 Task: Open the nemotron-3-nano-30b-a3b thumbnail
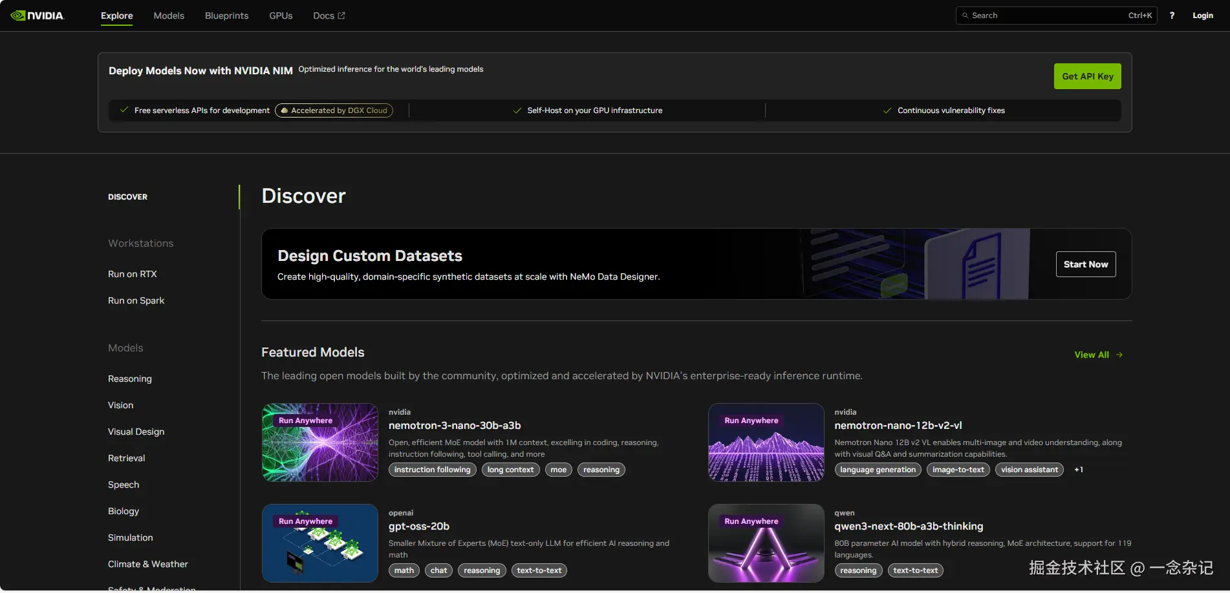tap(320, 442)
